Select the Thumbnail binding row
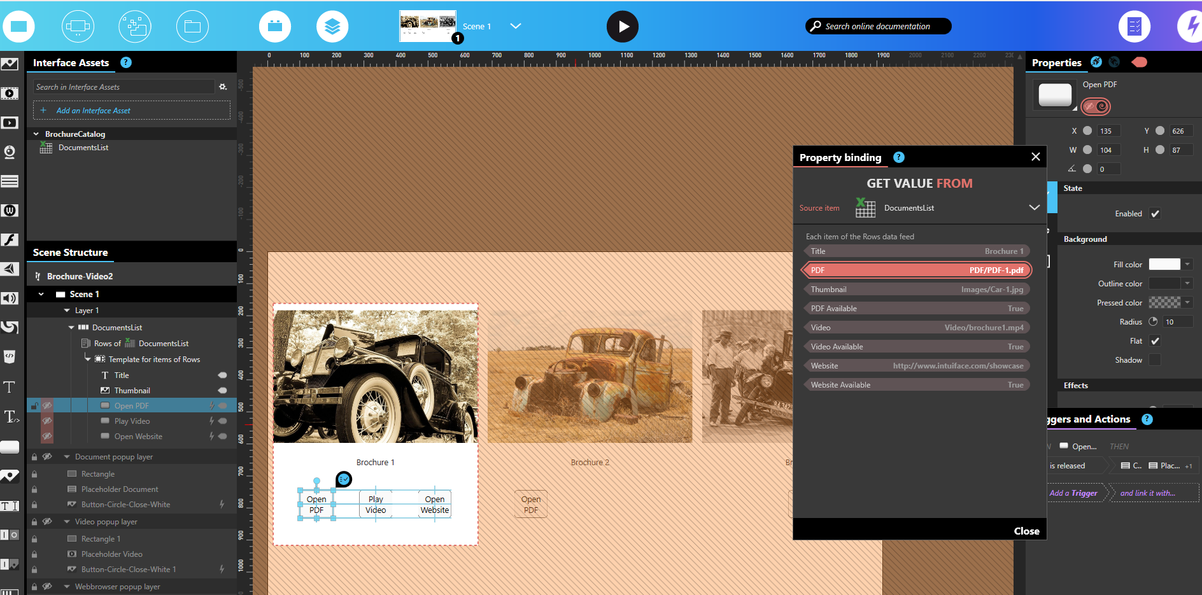The width and height of the screenshot is (1202, 595). pos(917,290)
